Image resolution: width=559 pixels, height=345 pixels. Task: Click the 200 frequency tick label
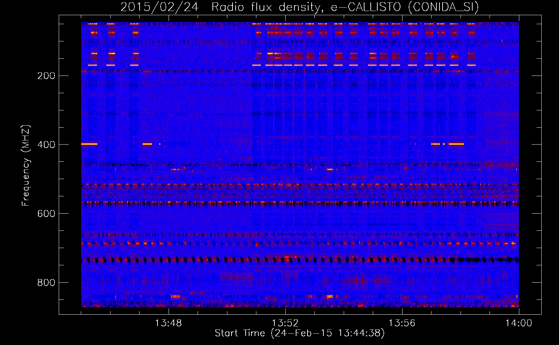coord(46,76)
